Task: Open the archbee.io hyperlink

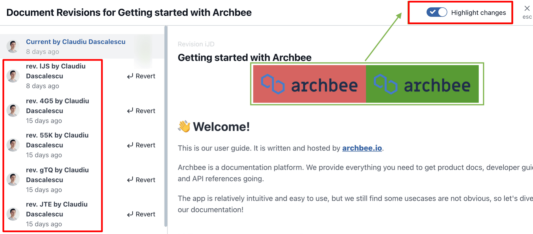Action: tap(362, 148)
